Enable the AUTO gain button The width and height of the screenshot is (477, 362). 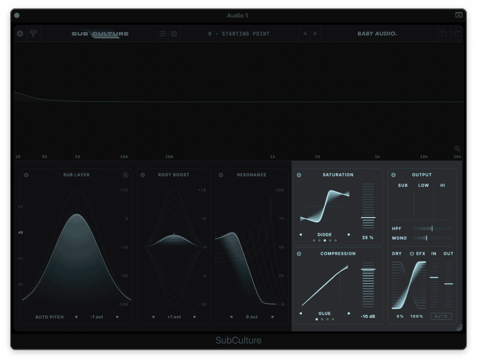point(441,316)
